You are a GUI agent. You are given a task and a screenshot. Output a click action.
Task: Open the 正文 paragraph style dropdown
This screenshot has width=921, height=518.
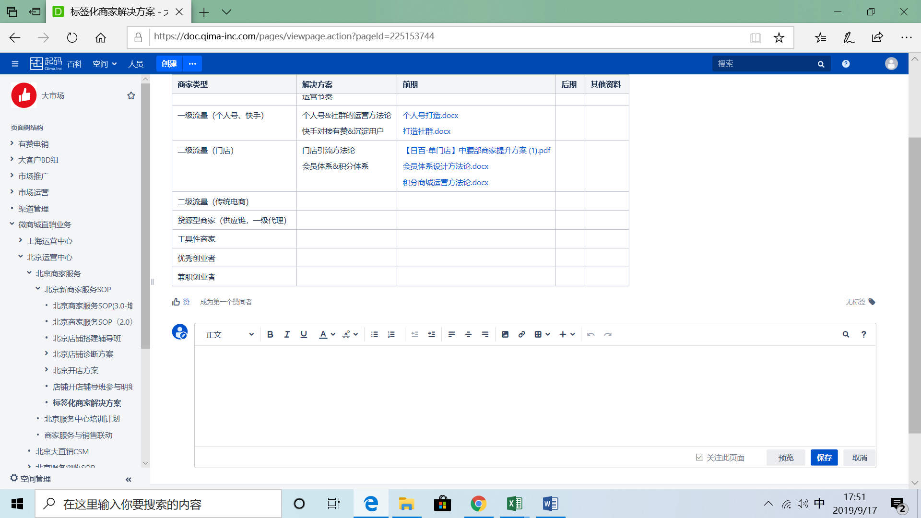tap(229, 334)
